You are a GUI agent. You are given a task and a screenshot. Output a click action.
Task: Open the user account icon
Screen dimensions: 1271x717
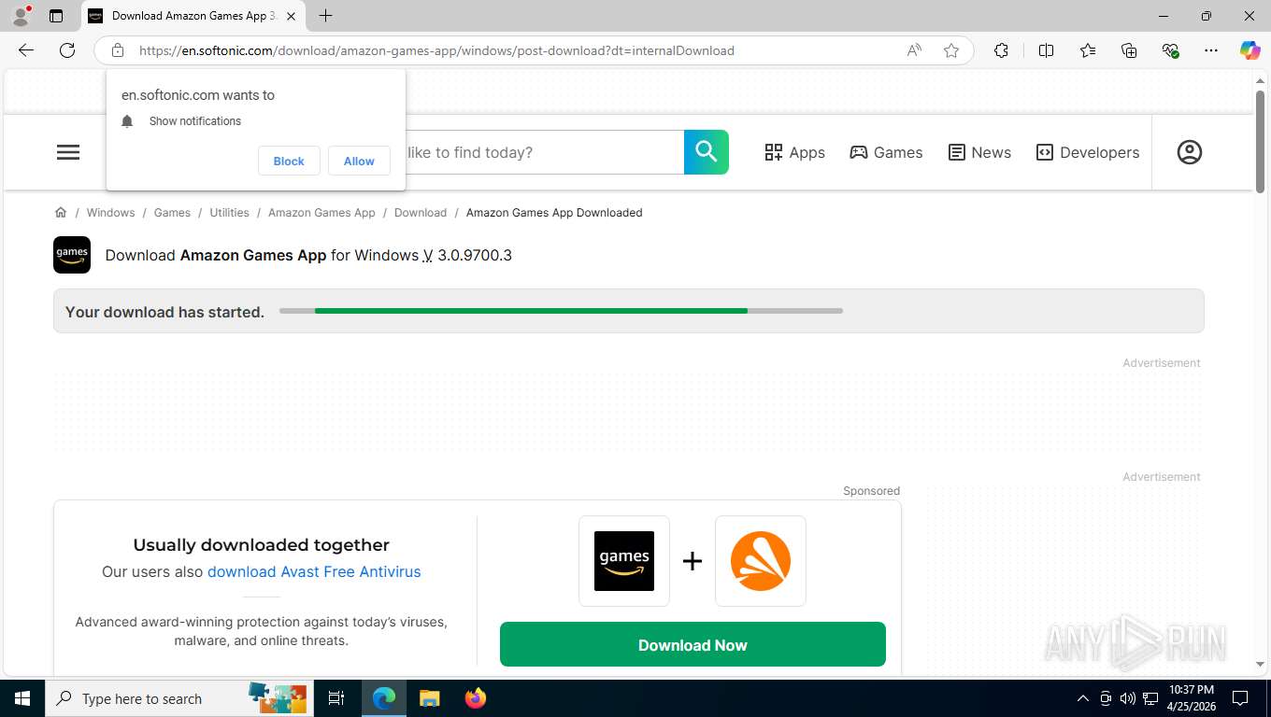point(1189,152)
